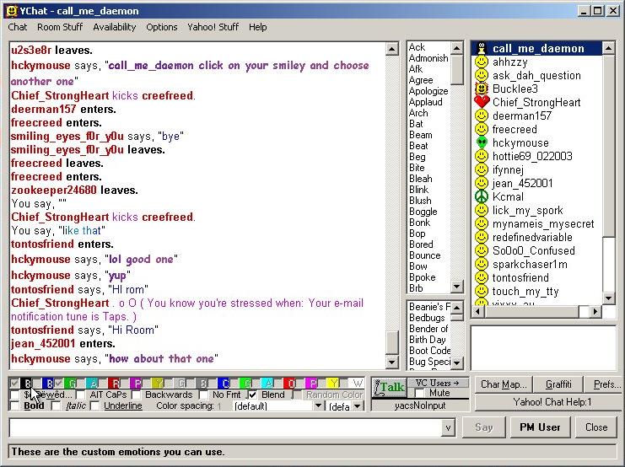Click smiley icon beside freecreed in user list
Screen dimensions: 625x467
point(482,129)
